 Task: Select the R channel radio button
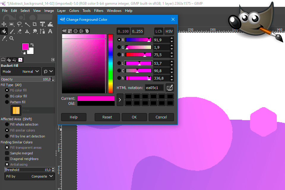[x=119, y=40]
